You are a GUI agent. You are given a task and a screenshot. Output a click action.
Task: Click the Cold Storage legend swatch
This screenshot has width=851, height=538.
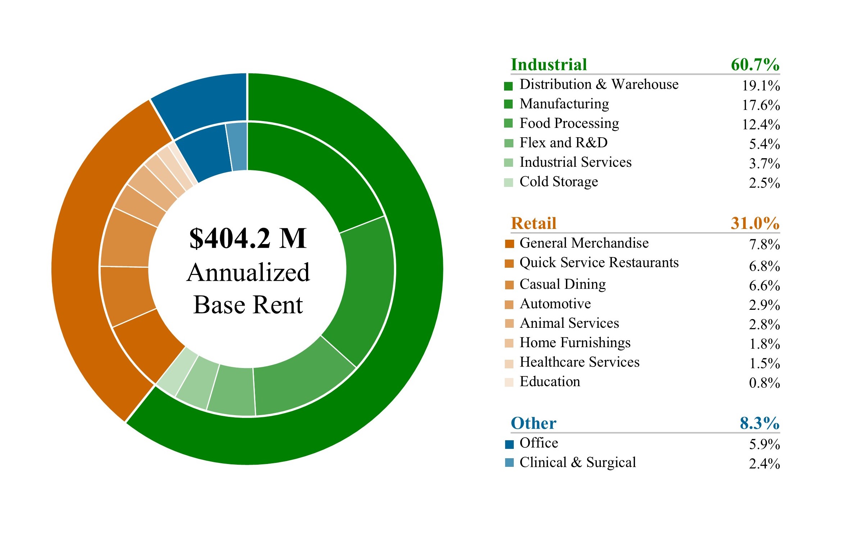tap(508, 182)
